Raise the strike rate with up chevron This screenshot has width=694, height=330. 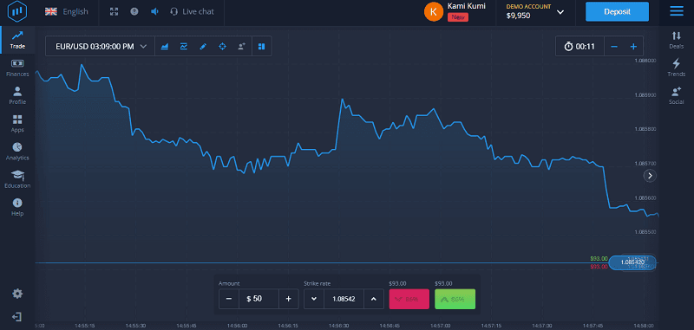(374, 299)
